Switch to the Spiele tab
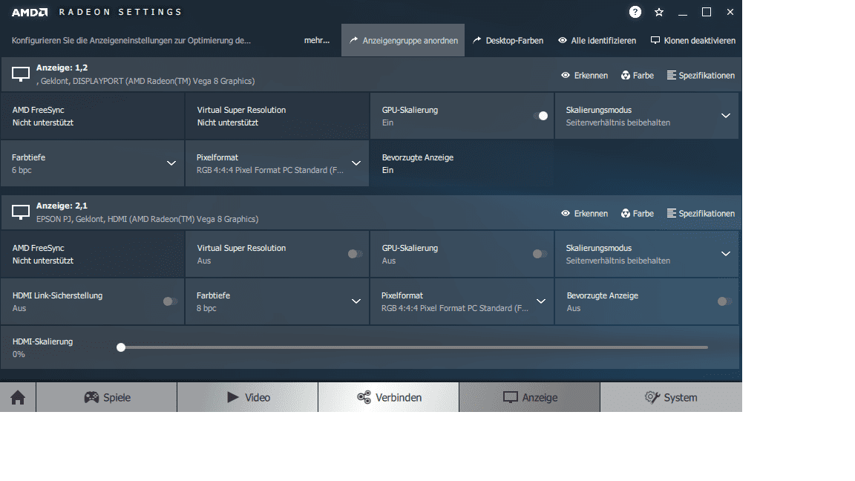855x481 pixels. point(107,397)
